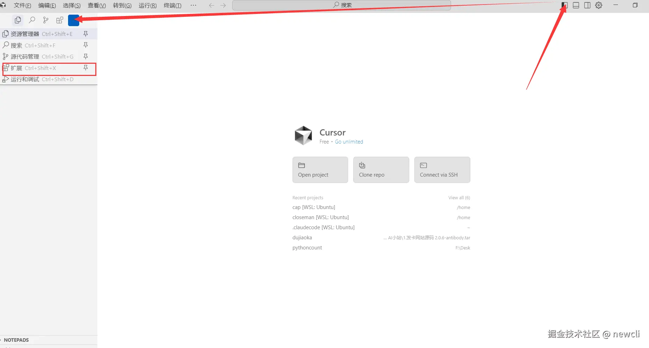Open recent project closeman [WSL: Ubuntu]

pos(381,217)
